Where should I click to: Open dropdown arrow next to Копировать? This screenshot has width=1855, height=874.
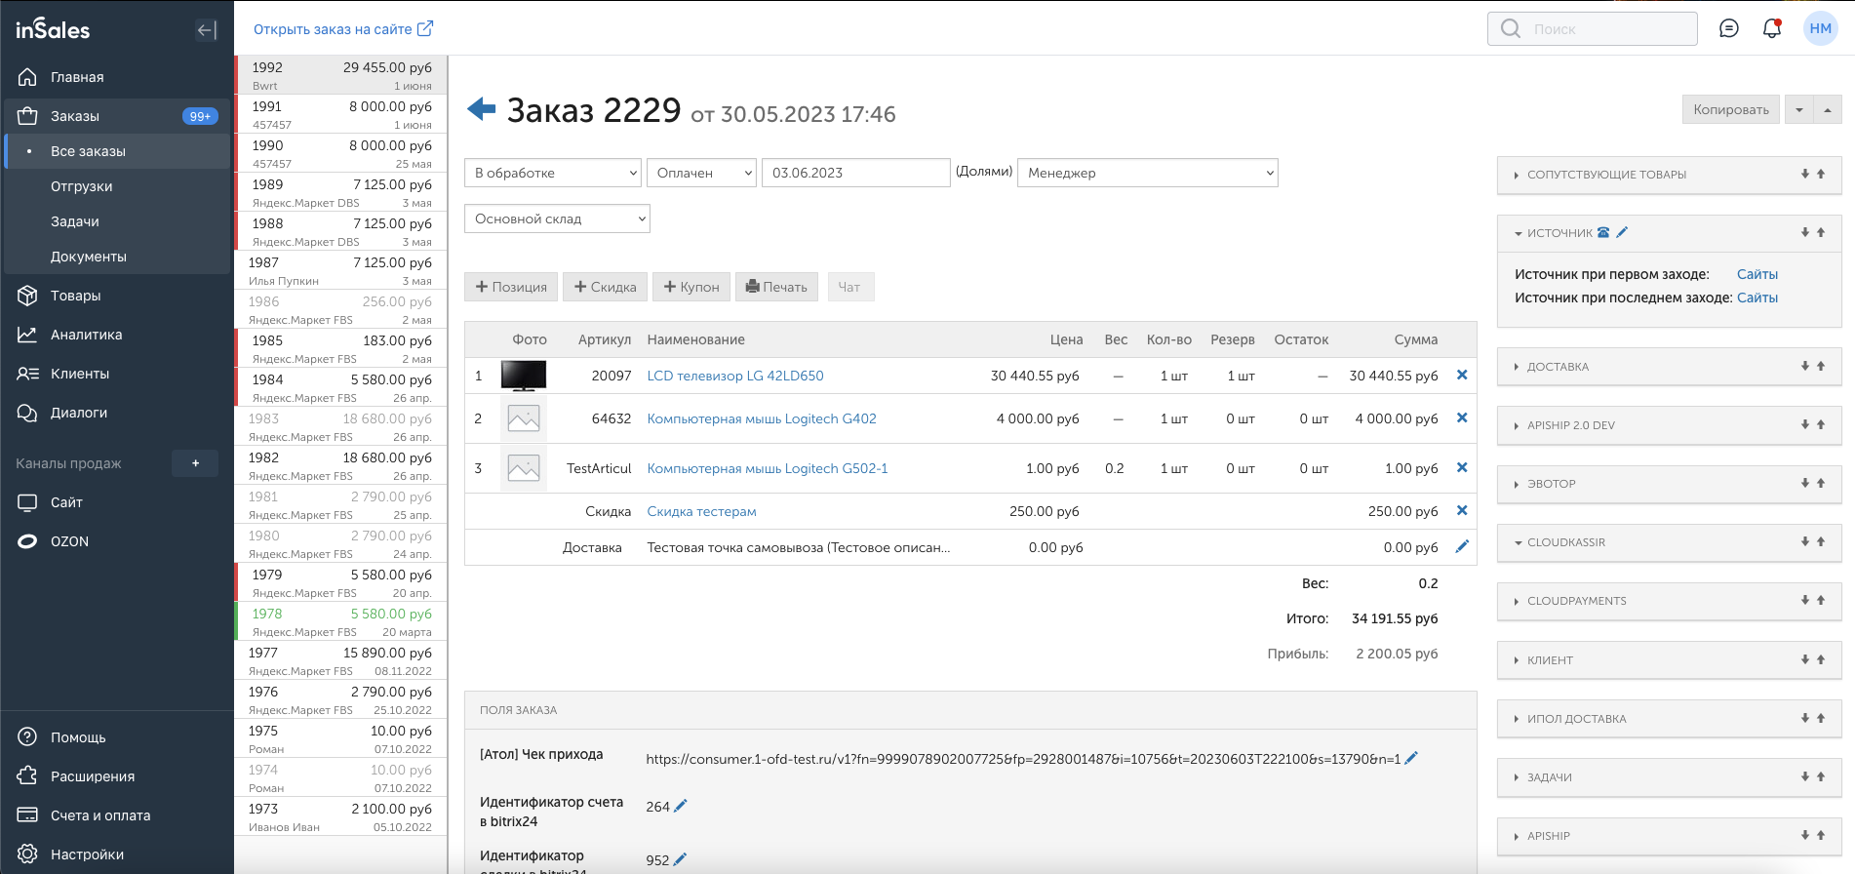pyautogui.click(x=1799, y=109)
